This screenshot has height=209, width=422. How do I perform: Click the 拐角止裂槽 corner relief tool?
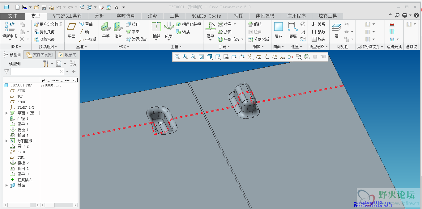(x=188, y=24)
